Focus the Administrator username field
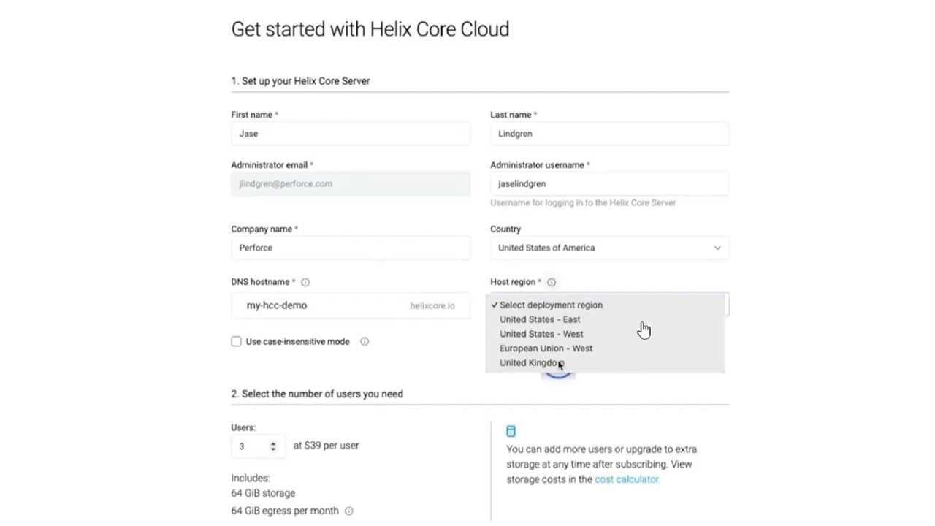 (x=609, y=184)
